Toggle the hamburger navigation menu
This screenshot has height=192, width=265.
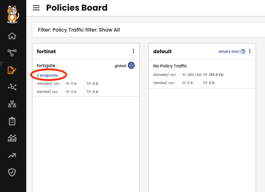click(36, 8)
